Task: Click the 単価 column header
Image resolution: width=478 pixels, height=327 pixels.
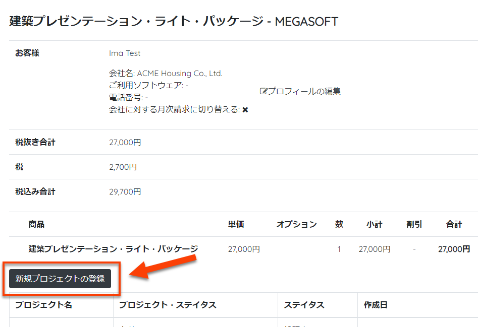Action: (x=236, y=224)
